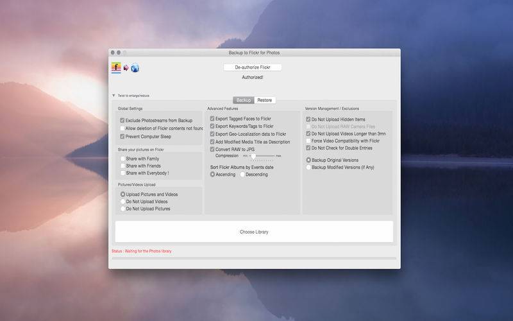Switch to the Backup tab
Viewport: 513px width, 321px height.
click(244, 100)
